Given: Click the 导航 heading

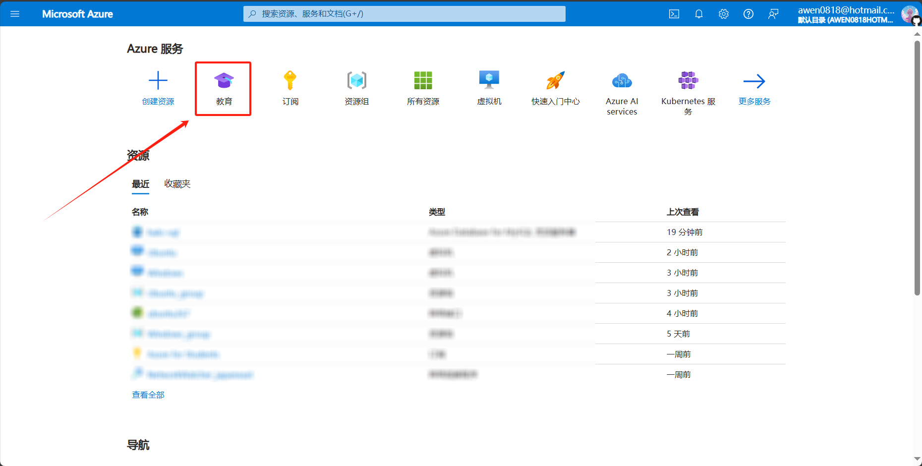Looking at the screenshot, I should click(138, 445).
